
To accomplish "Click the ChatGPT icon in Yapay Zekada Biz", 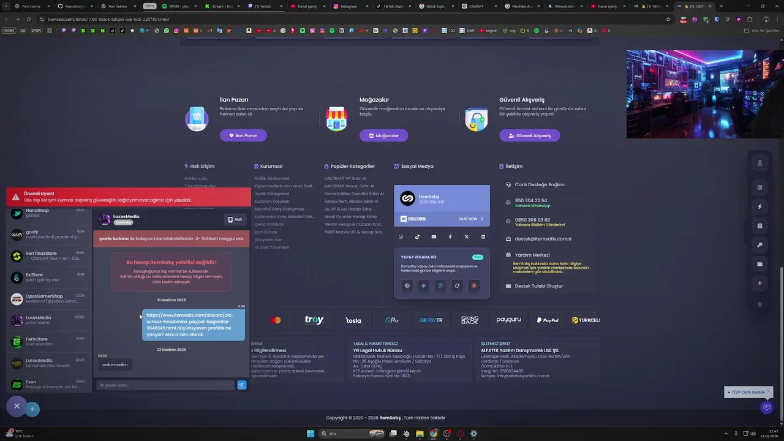I will [407, 285].
